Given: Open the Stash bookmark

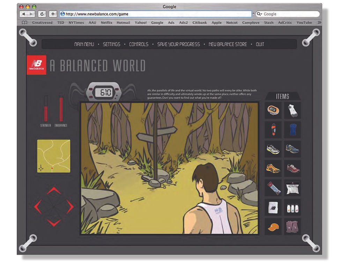Looking at the screenshot, I should click(x=268, y=22).
